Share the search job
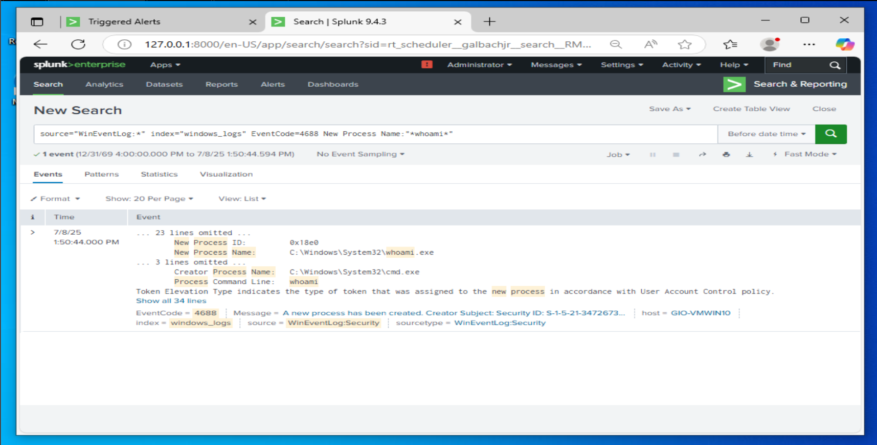The image size is (877, 445). (x=703, y=154)
